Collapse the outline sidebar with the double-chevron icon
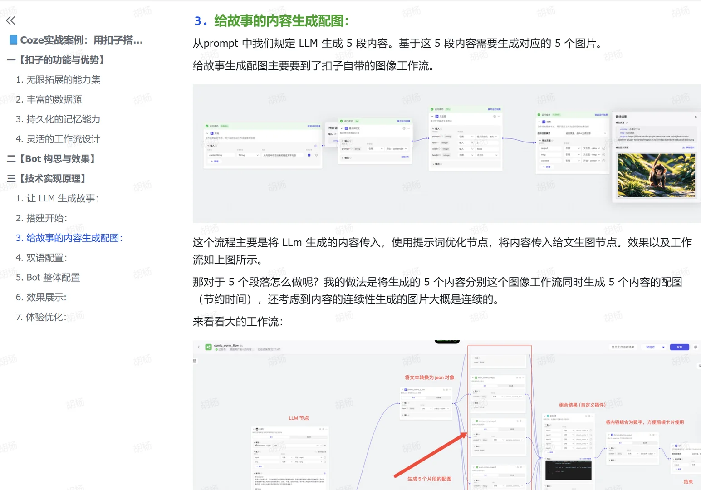The width and height of the screenshot is (701, 490). coord(10,20)
